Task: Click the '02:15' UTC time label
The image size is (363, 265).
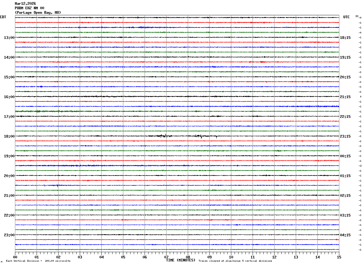Action: tap(345, 195)
